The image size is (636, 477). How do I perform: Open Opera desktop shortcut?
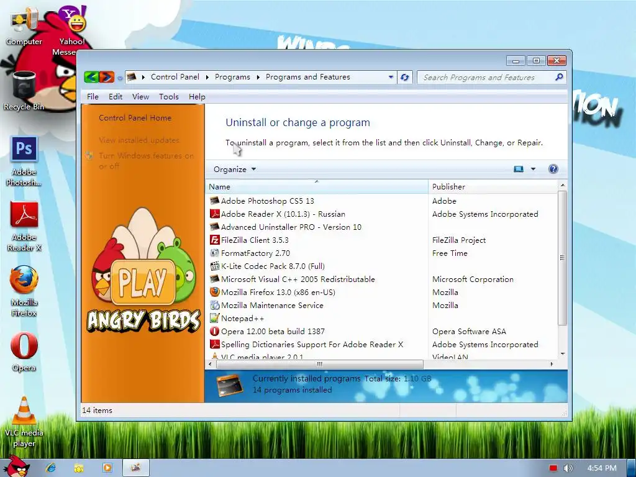point(24,352)
